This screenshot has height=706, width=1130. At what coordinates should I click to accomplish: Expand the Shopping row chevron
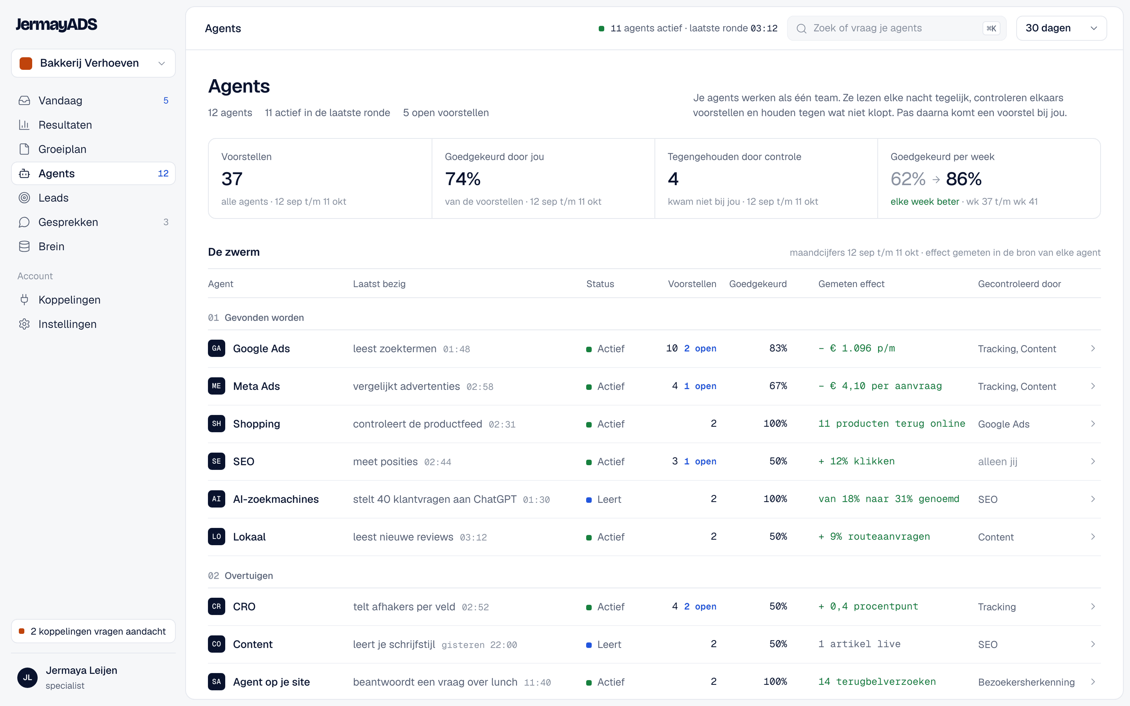pos(1093,424)
